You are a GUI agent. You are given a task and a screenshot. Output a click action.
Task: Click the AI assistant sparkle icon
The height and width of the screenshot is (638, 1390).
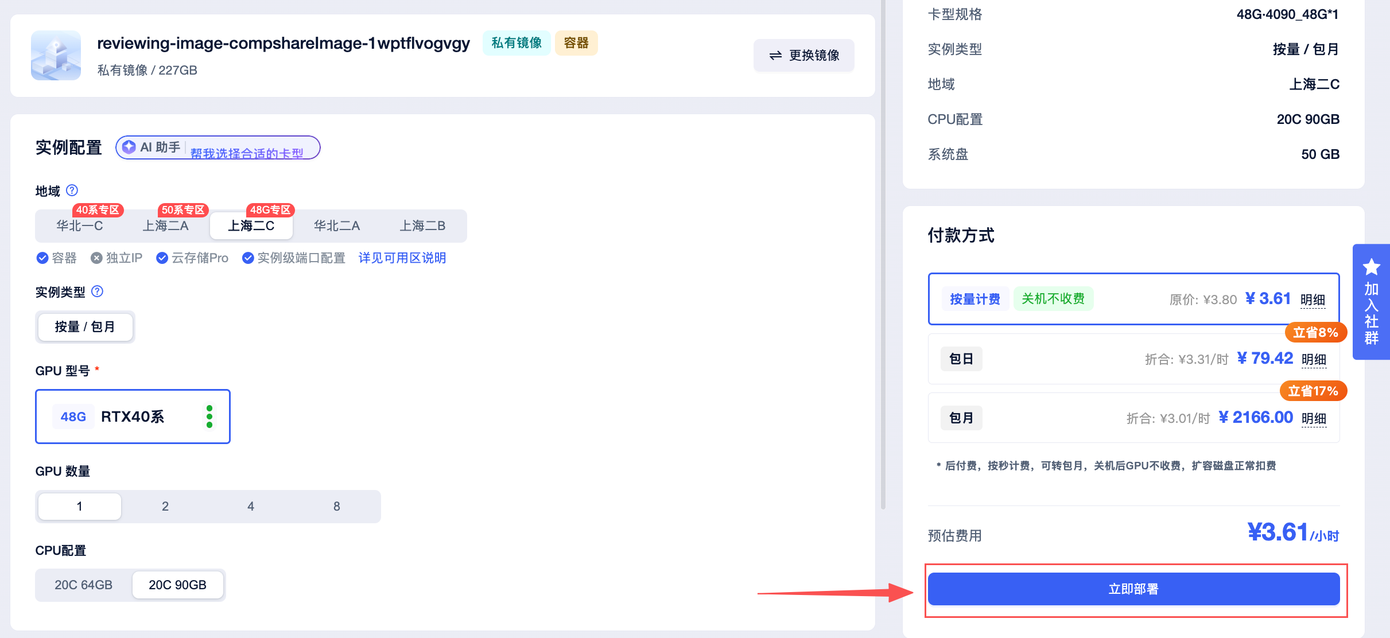pos(129,147)
